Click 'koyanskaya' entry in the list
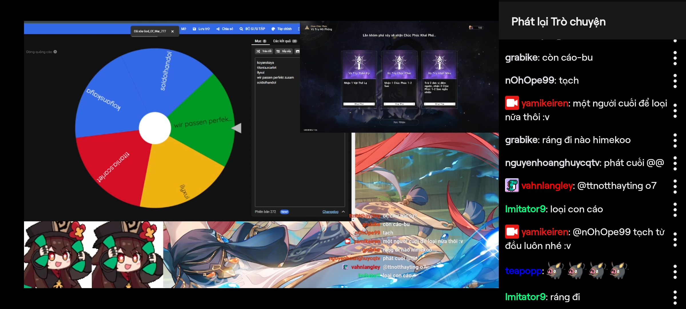This screenshot has width=686, height=309. point(265,63)
